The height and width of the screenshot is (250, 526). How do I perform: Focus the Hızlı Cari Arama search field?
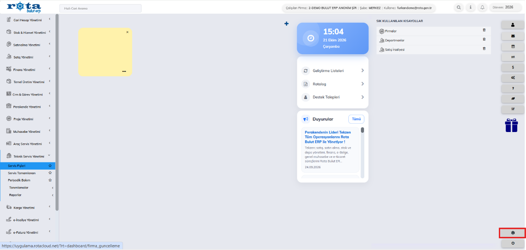pyautogui.click(x=100, y=8)
